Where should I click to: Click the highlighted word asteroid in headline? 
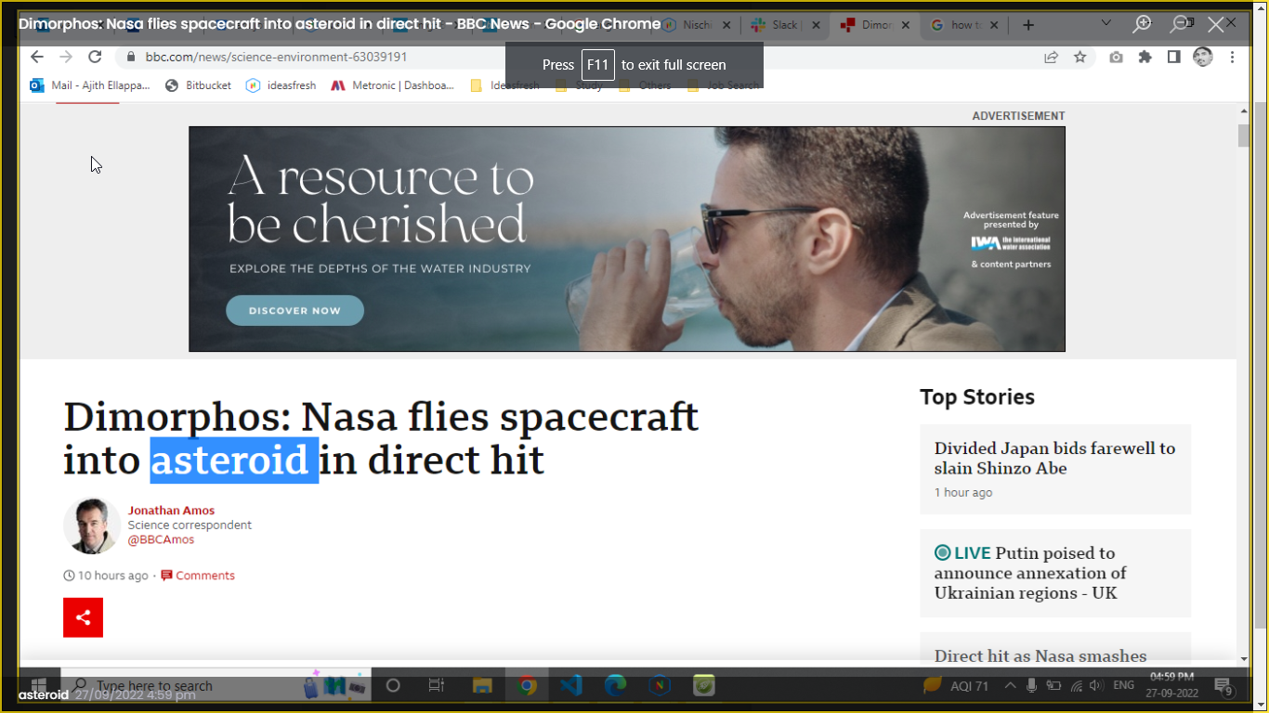pos(234,460)
